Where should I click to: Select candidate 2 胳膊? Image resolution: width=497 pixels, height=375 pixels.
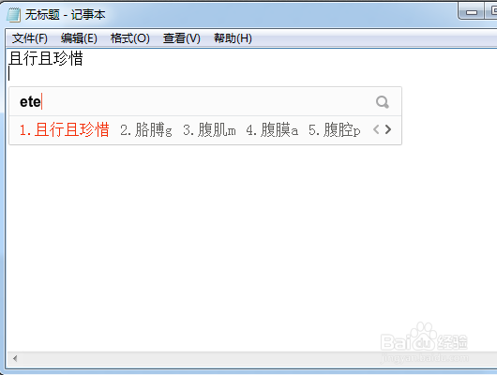click(x=146, y=129)
